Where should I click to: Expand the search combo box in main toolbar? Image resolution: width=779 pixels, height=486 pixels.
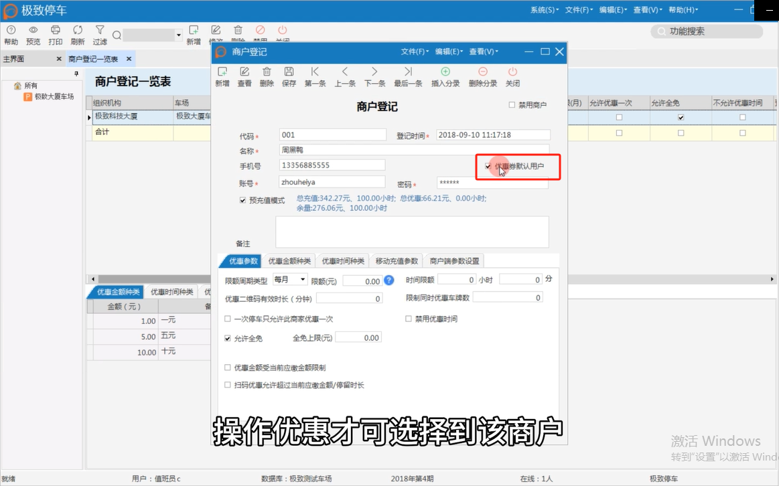coord(179,35)
